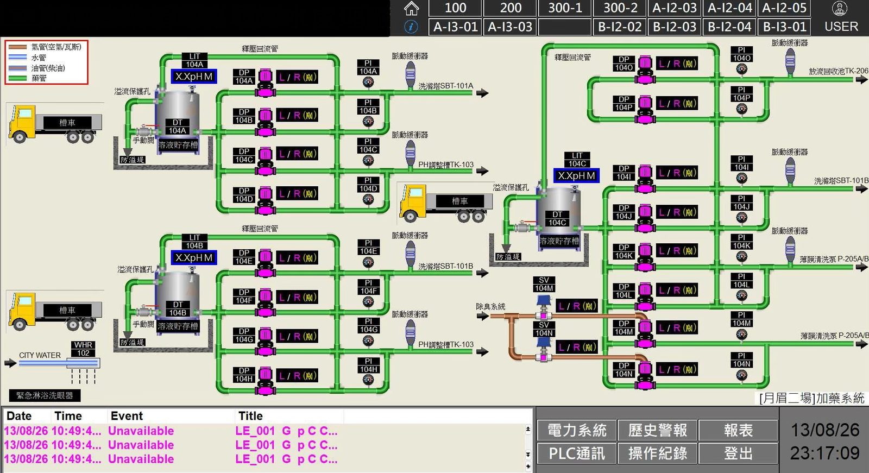Select dosing pump DP 104A icon

266,83
